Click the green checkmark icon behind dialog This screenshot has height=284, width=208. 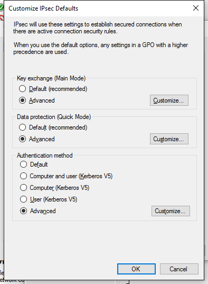[2, 8]
